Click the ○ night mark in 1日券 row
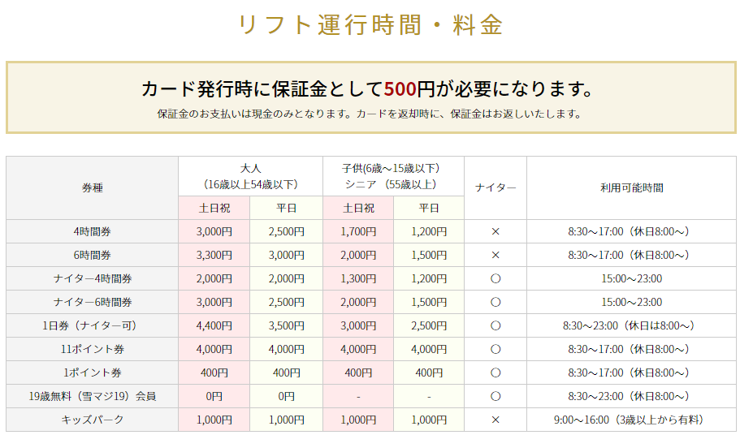740x435 pixels. click(495, 326)
